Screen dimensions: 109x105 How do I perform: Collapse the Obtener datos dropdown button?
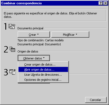pos(34,58)
